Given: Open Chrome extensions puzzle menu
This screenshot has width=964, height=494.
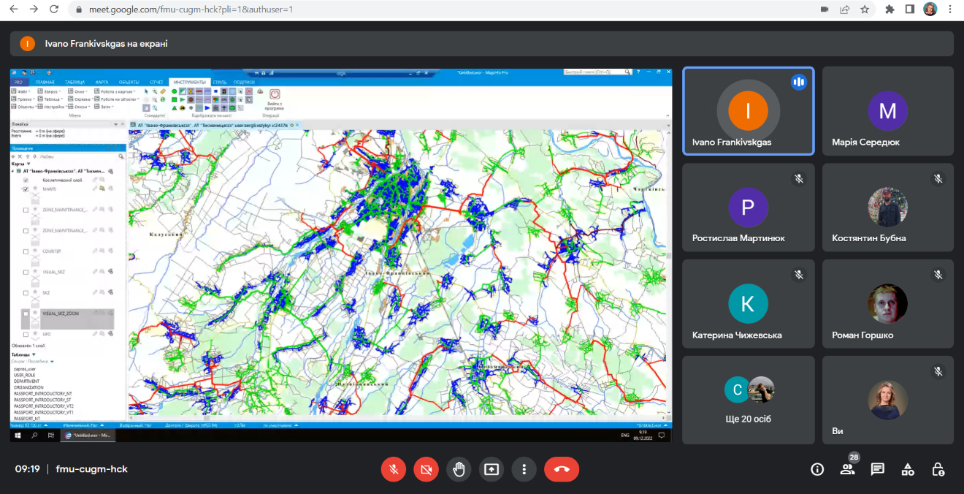Looking at the screenshot, I should click(x=890, y=9).
